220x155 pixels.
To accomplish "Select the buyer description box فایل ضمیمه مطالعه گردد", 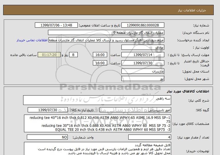I will click(97, 149).
